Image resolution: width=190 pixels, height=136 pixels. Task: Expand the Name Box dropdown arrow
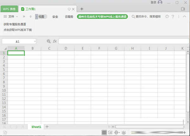point(35,41)
